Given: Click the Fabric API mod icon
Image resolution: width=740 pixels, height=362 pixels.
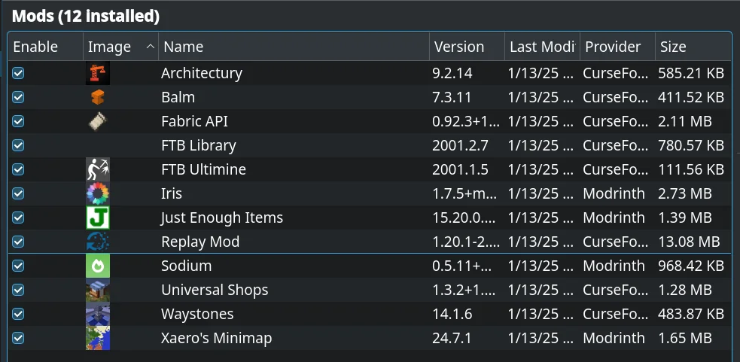Looking at the screenshot, I should 98,121.
